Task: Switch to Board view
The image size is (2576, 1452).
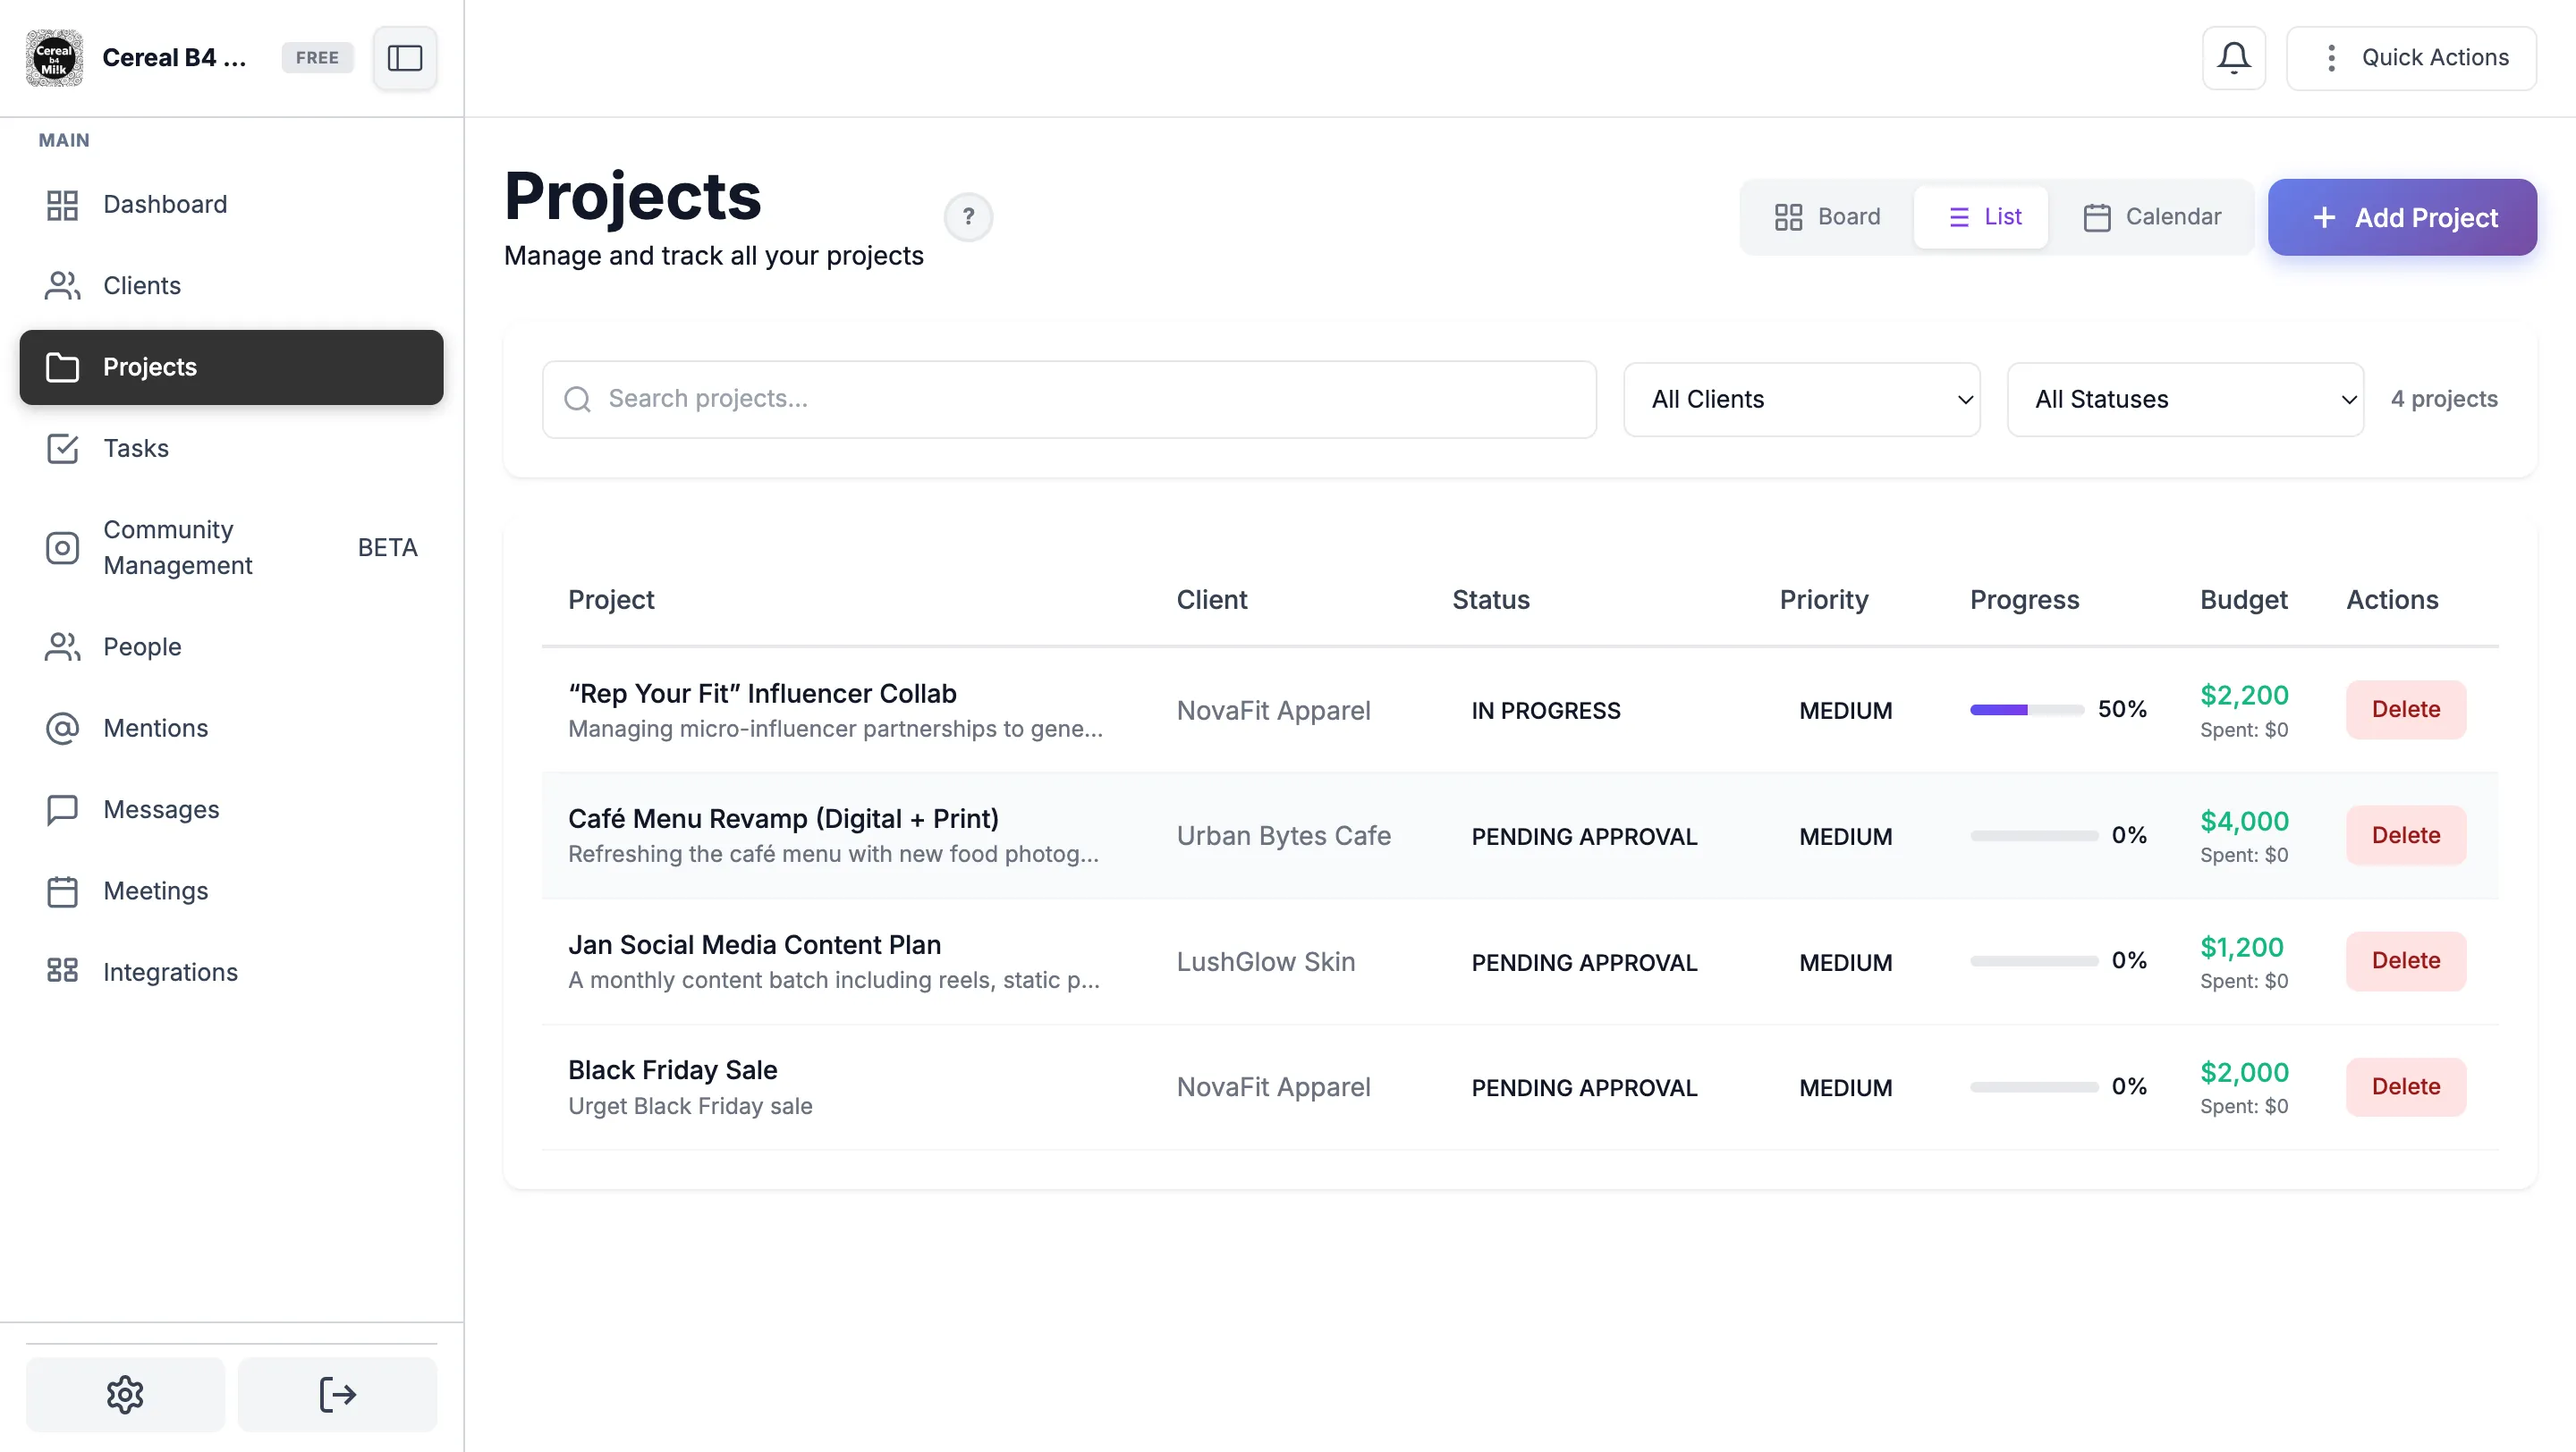Action: [x=1827, y=217]
